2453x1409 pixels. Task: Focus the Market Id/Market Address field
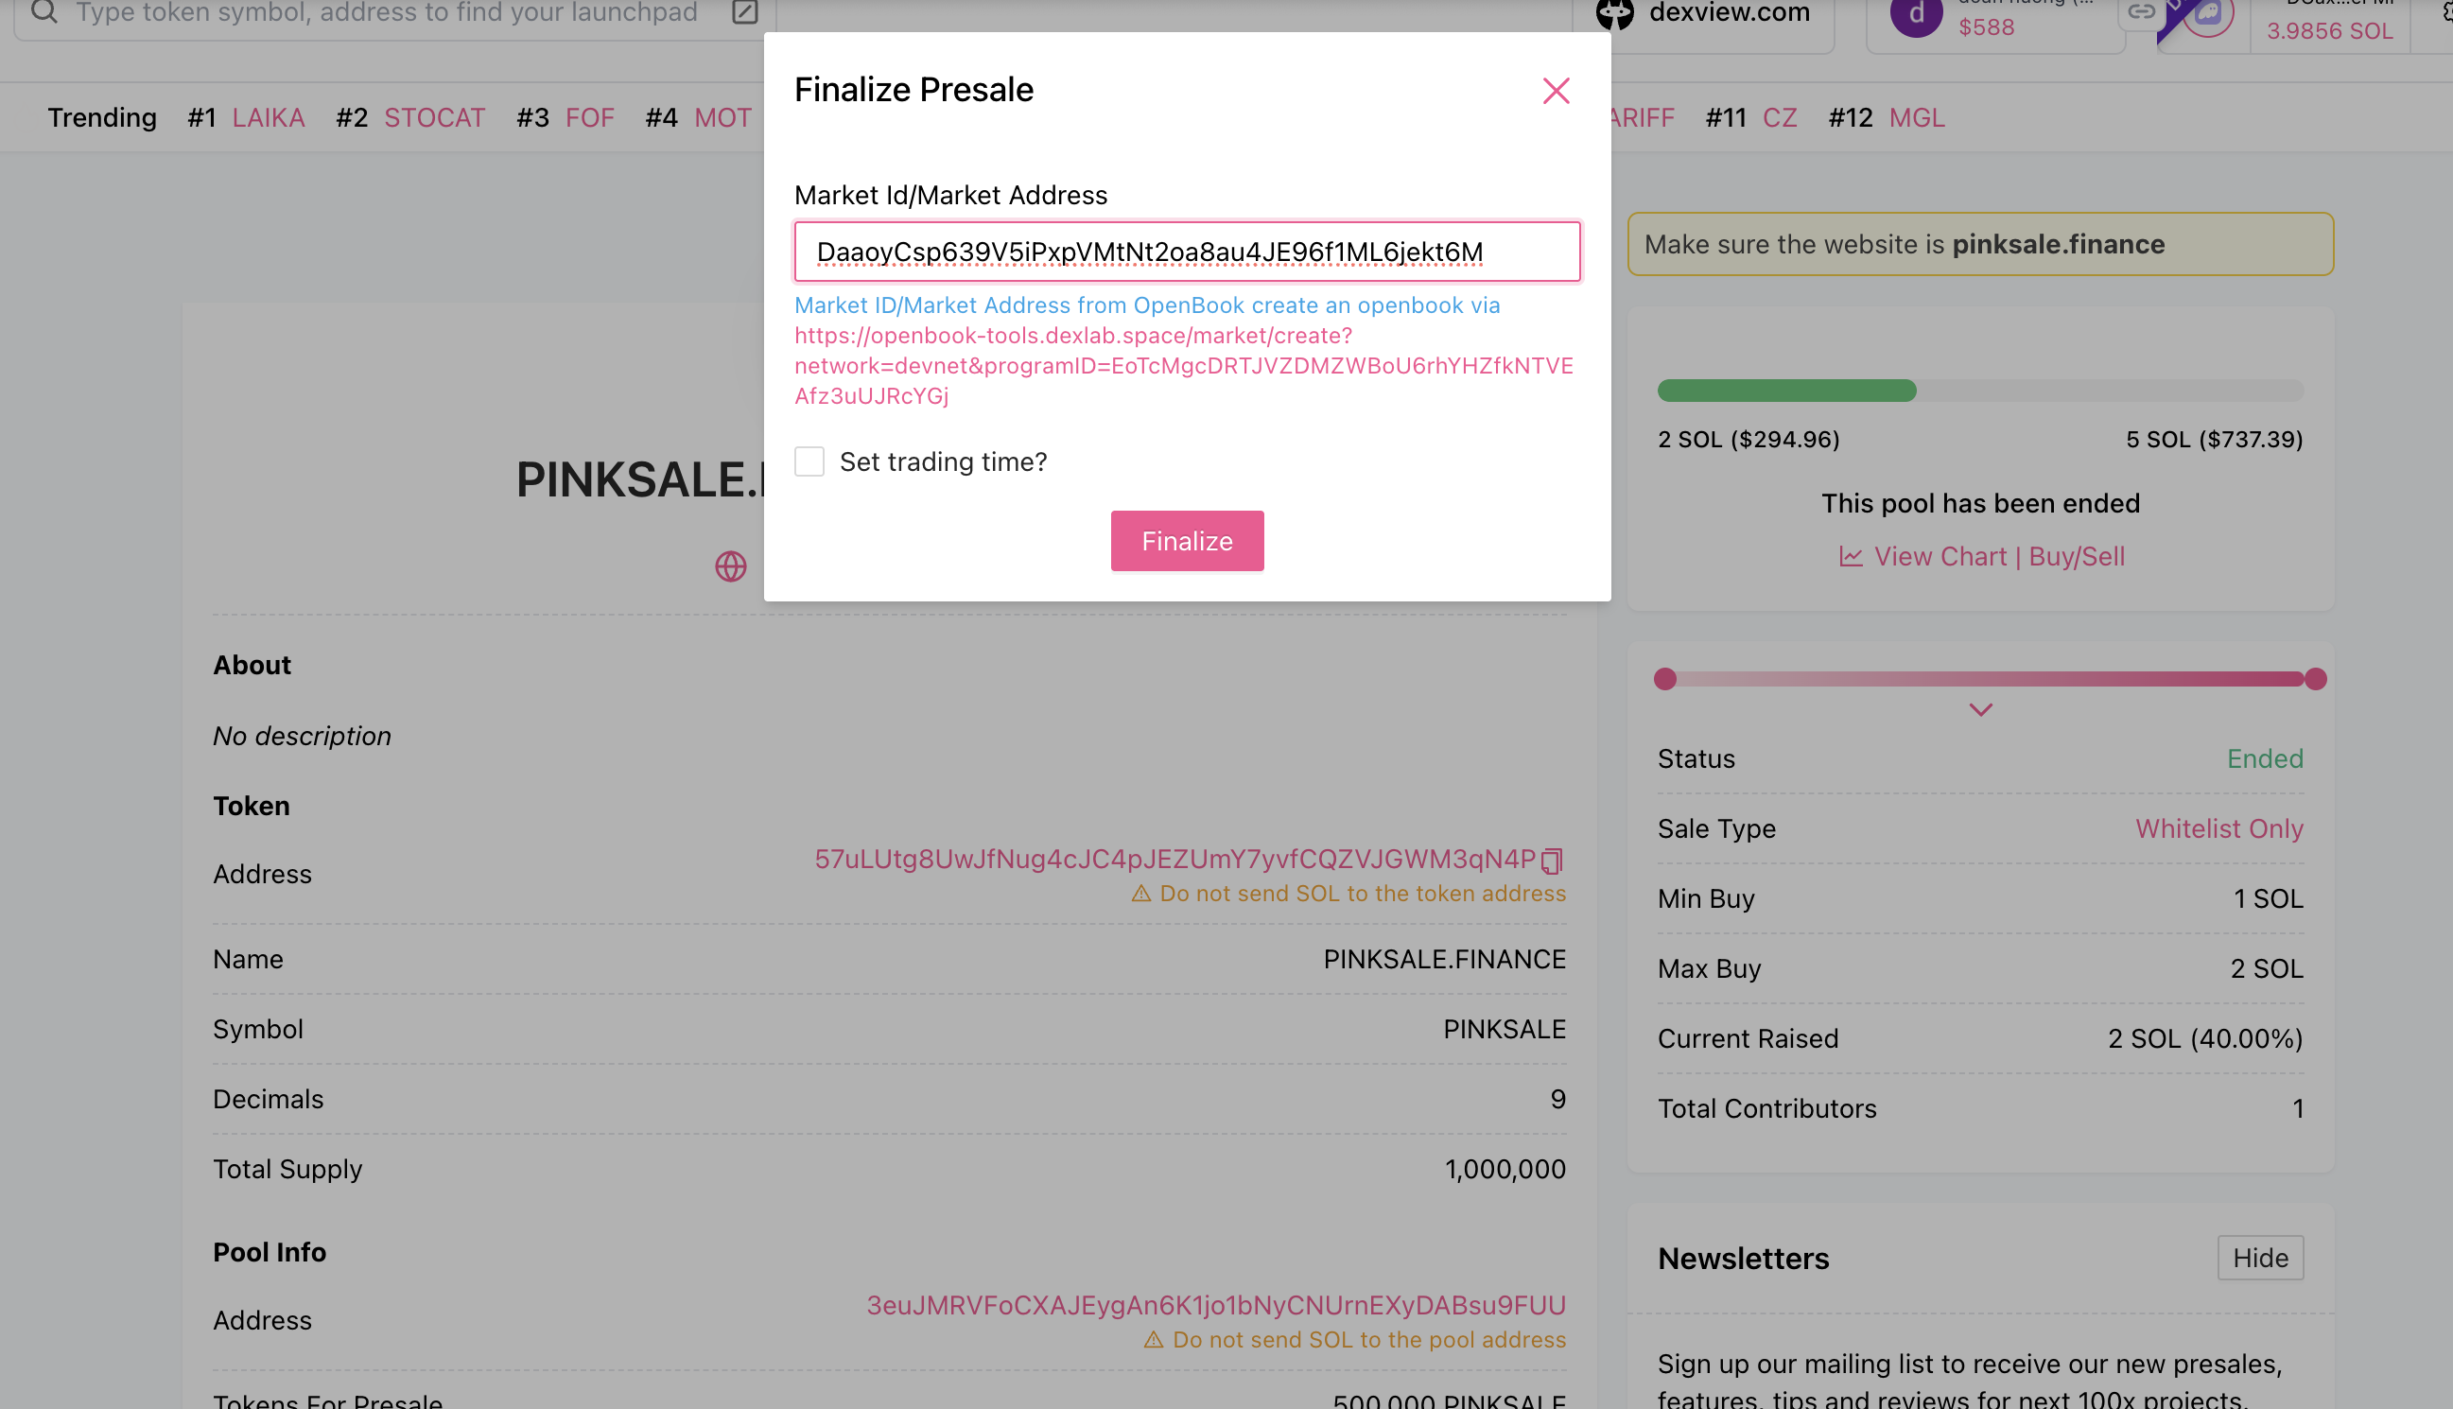click(1187, 252)
